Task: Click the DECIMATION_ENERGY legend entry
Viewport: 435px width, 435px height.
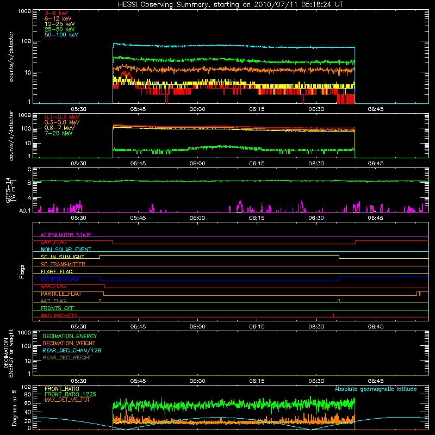Action: pyautogui.click(x=70, y=336)
